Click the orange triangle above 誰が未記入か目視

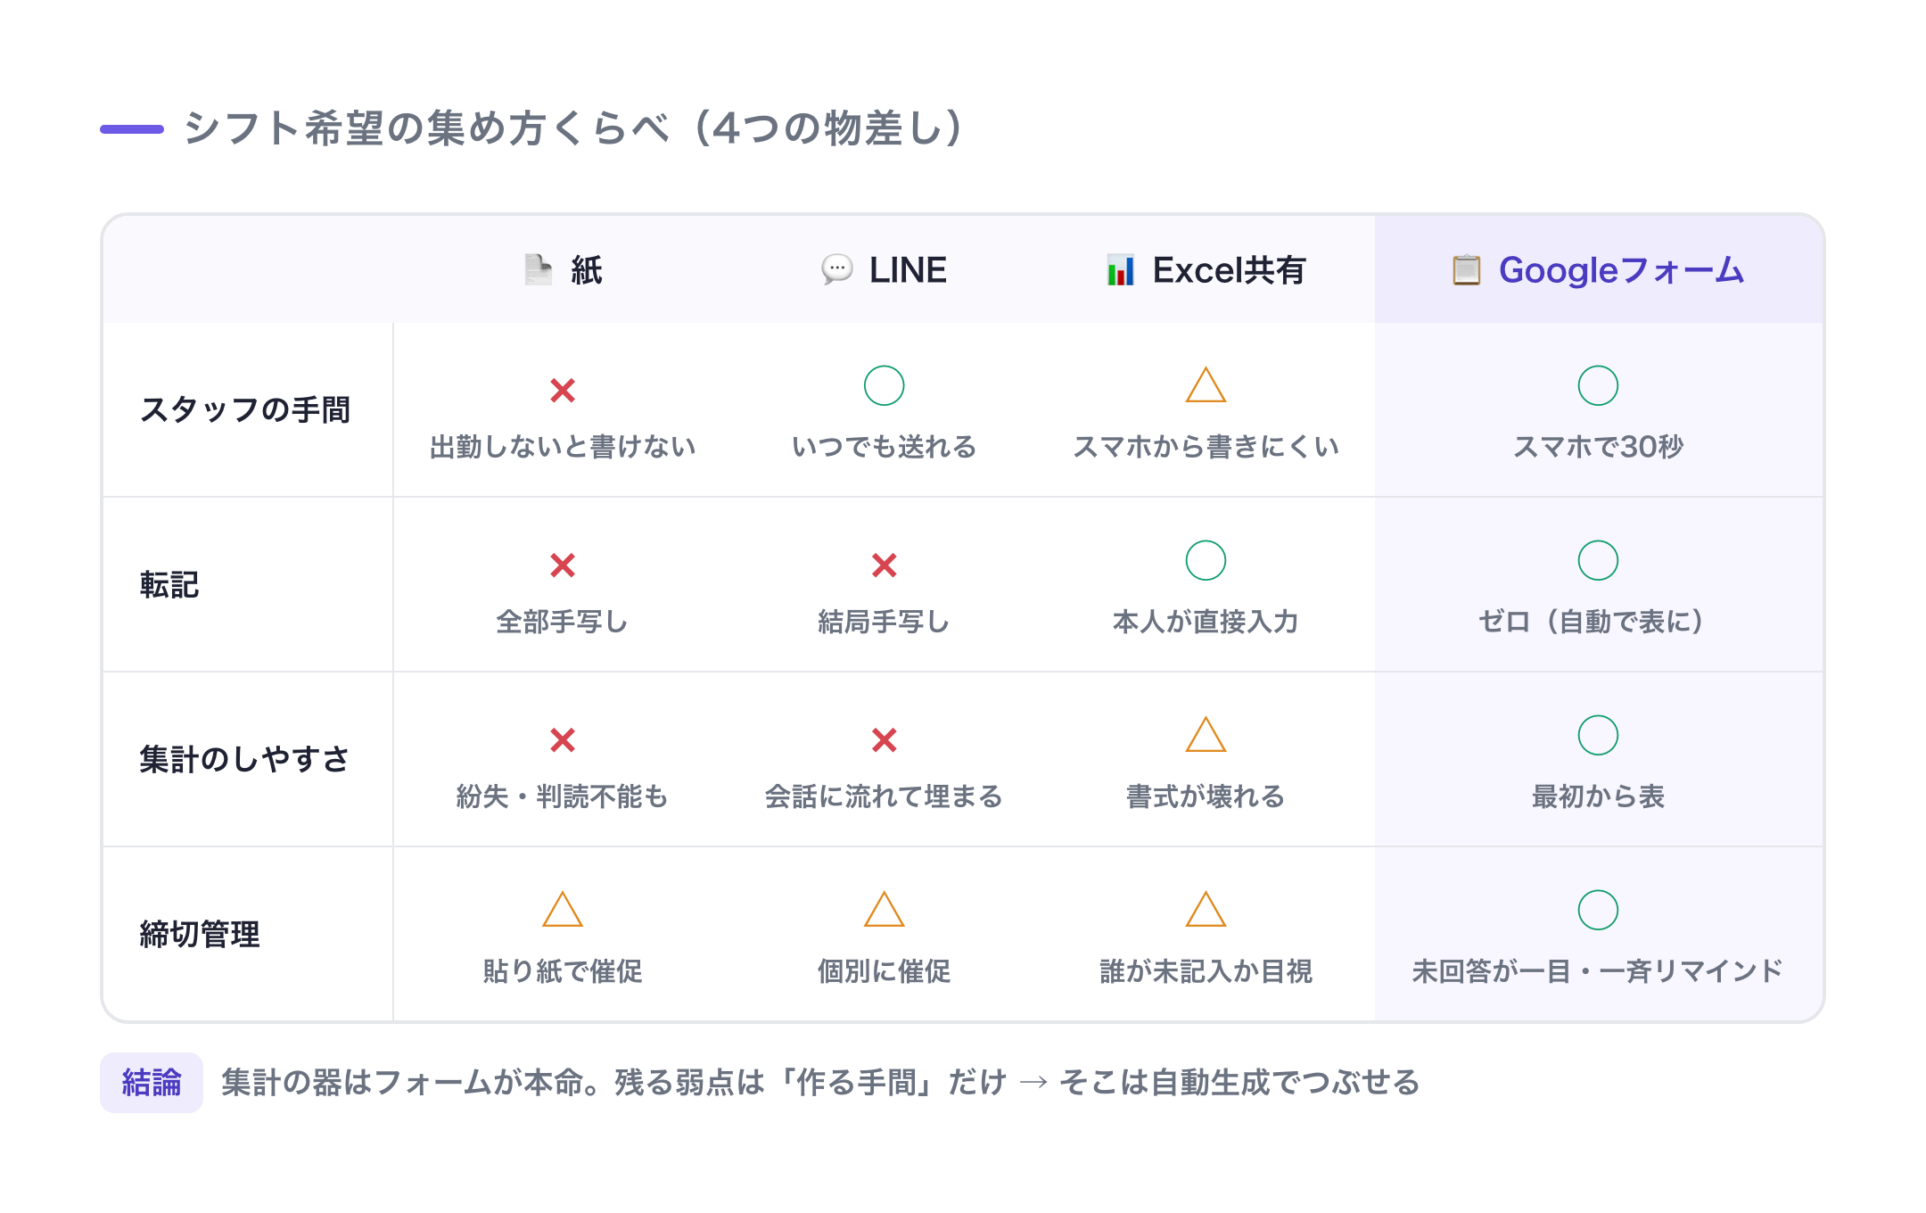pos(1206,910)
